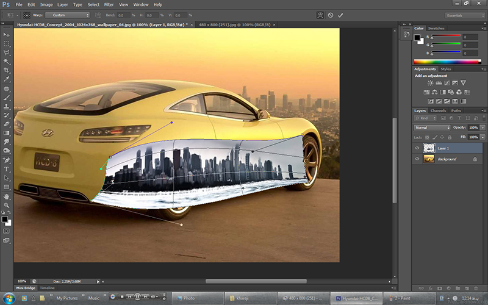Switch between free transform and warp modes
Viewport: 488px width, 305px height.
[320, 15]
